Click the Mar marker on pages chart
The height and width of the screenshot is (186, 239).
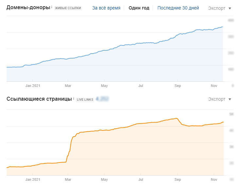tap(68, 179)
